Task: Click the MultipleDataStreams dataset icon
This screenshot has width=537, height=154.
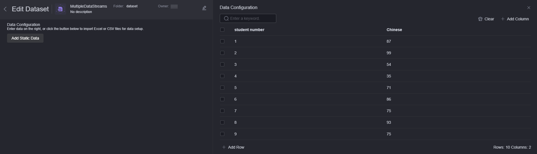Action: click(60, 9)
